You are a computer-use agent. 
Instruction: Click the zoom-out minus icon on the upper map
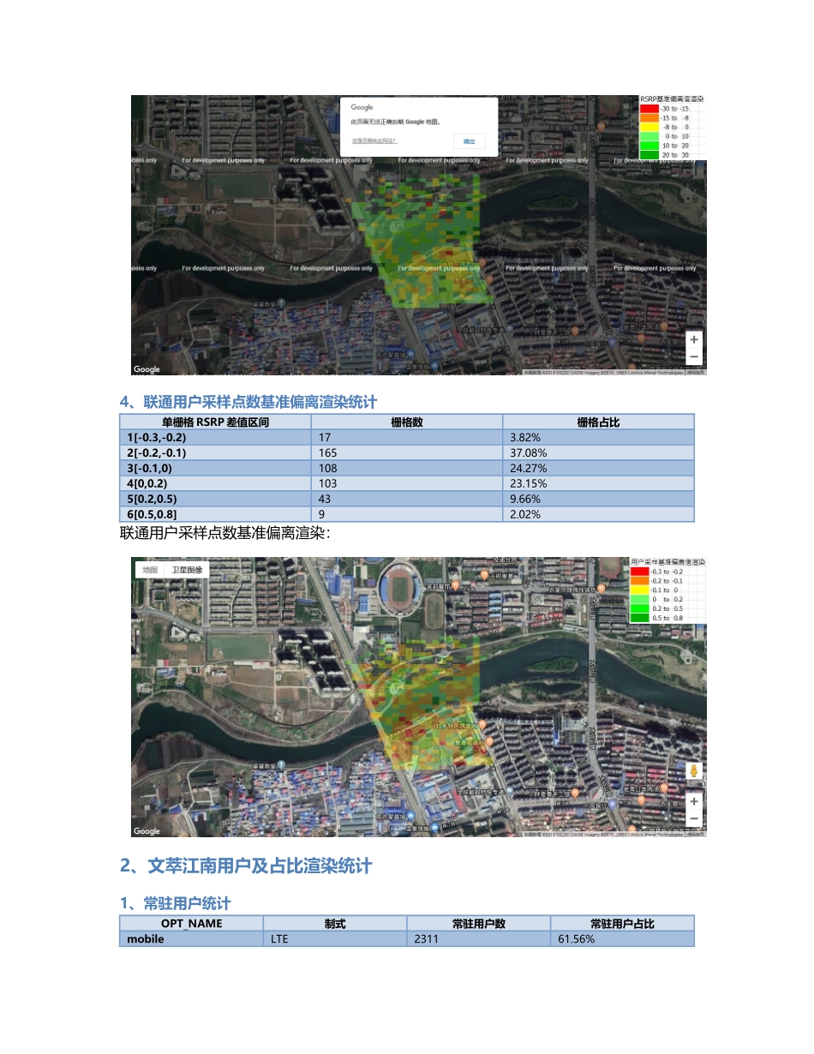pyautogui.click(x=693, y=355)
